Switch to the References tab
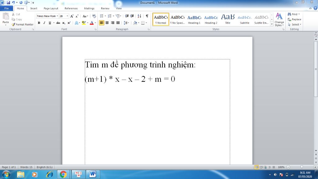Viewport: 318px width, 179px height. coord(71,8)
